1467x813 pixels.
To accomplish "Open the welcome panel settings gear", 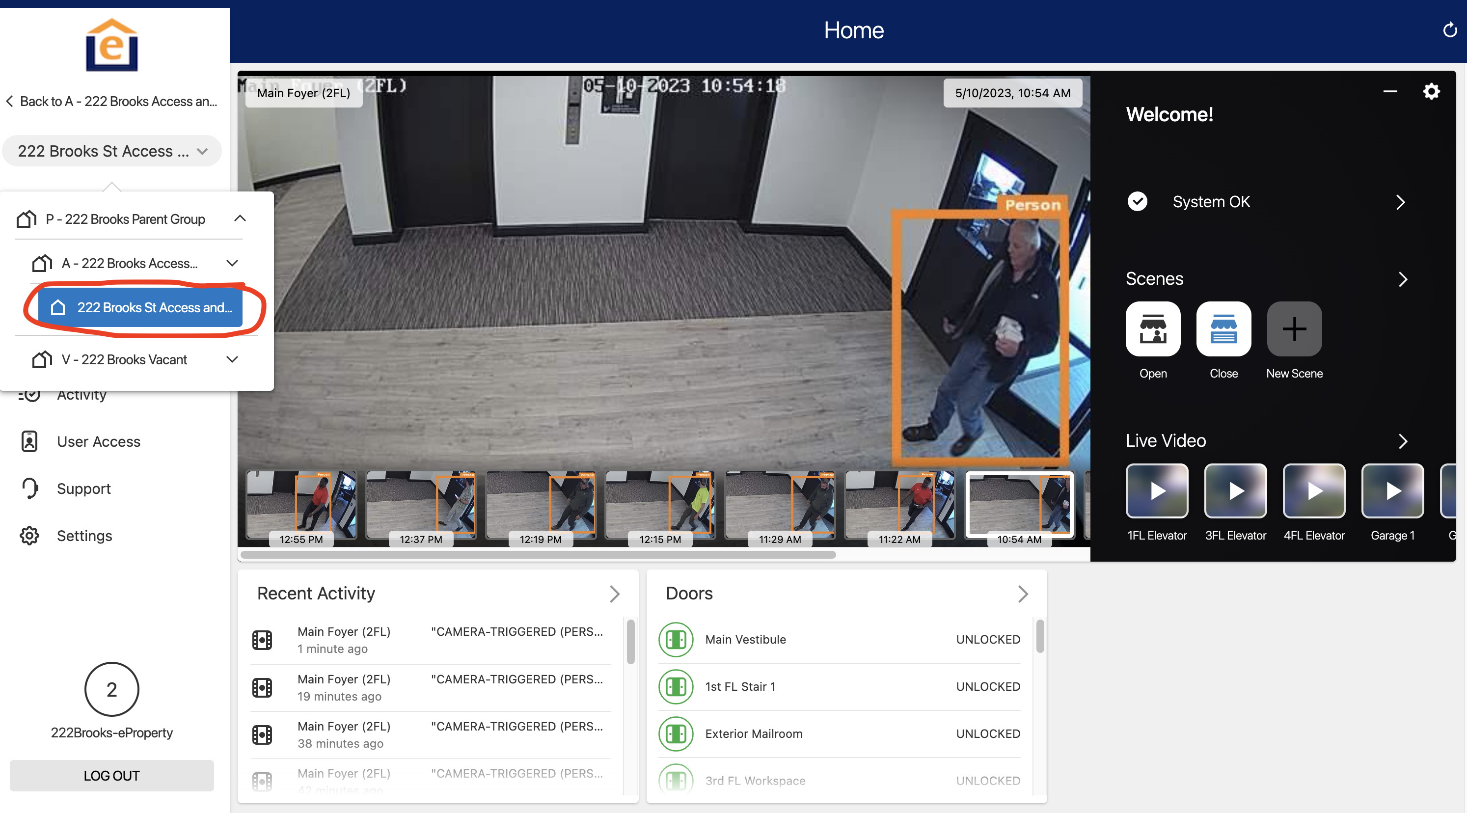I will point(1431,91).
